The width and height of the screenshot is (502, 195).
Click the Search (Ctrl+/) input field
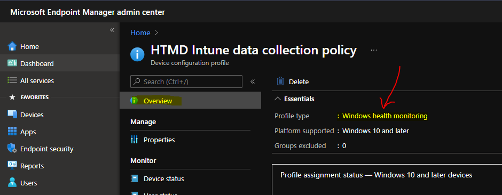[x=186, y=82]
